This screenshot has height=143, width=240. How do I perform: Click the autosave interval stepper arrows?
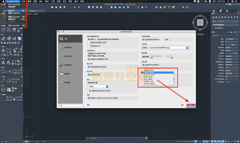pyautogui.click(x=164, y=40)
